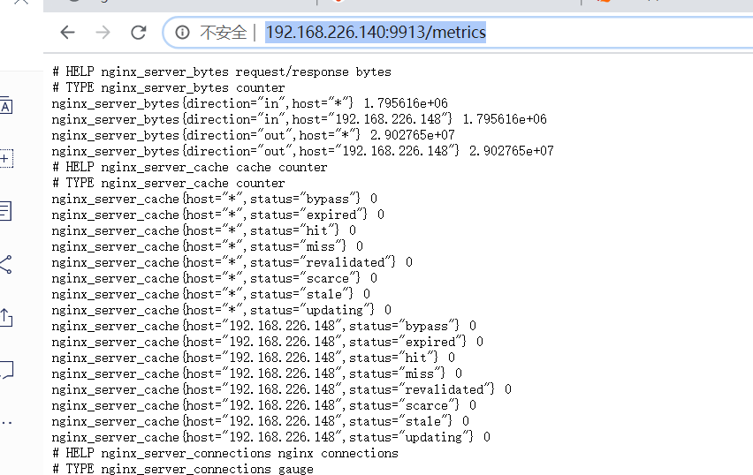Click the '# TYPE nginx_server_connections gauge' line
The image size is (753, 475).
click(182, 469)
